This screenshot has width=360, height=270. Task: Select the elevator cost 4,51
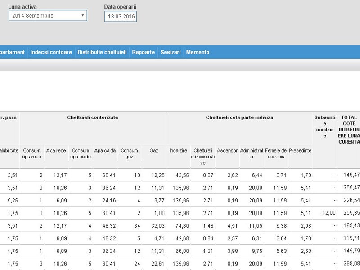click(233, 226)
